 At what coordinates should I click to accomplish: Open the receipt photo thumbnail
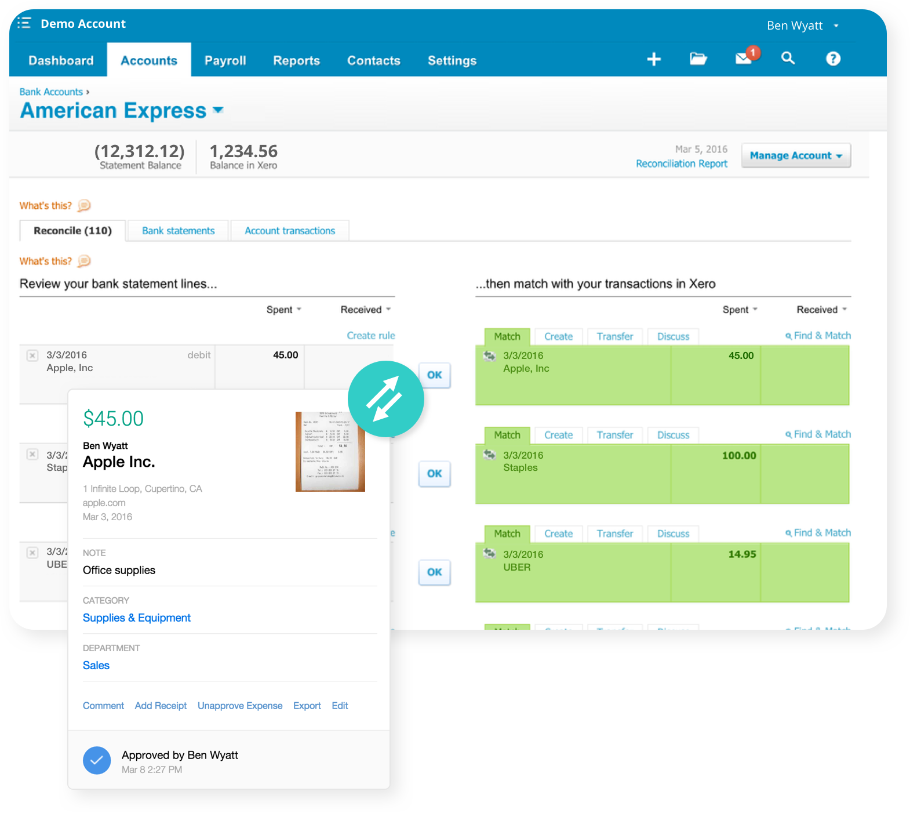pyautogui.click(x=330, y=452)
